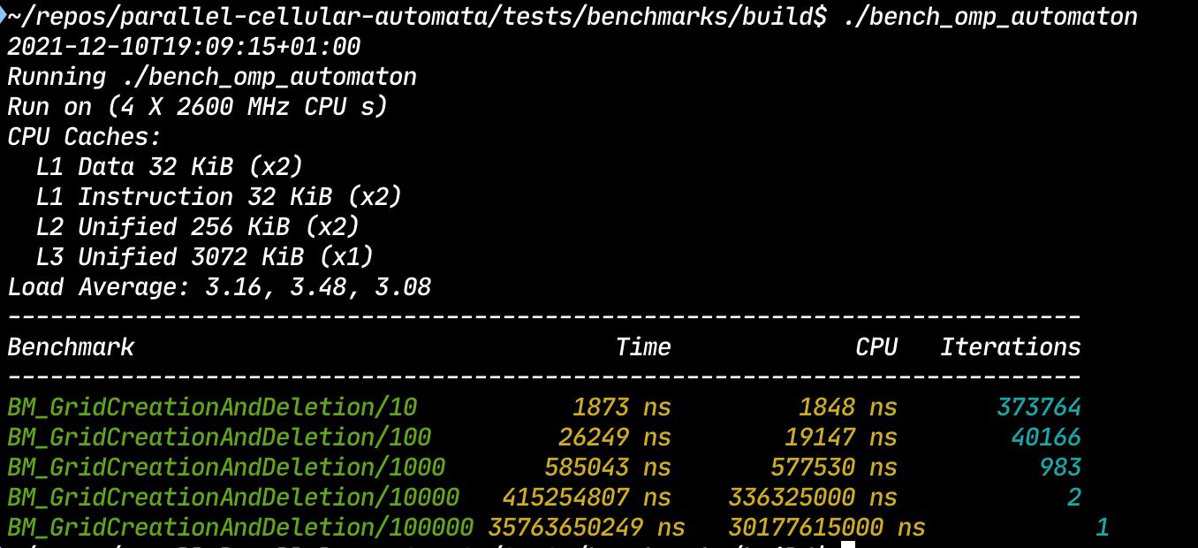The width and height of the screenshot is (1198, 548).
Task: Click the Time value 415254807 ns
Action: pos(587,498)
